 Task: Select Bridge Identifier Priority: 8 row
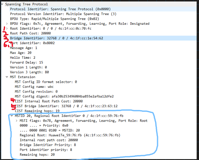pyautogui.click(x=108, y=145)
